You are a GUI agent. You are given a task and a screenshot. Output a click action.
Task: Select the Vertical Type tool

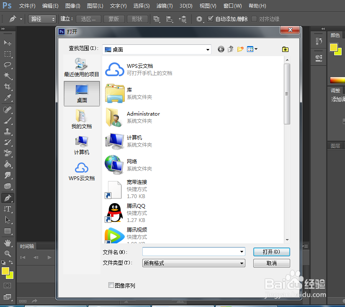click(8, 209)
